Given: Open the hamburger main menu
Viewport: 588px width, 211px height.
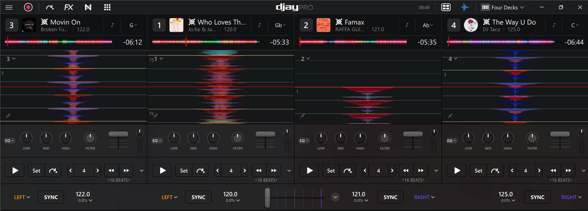Looking at the screenshot, I should coord(9,7).
